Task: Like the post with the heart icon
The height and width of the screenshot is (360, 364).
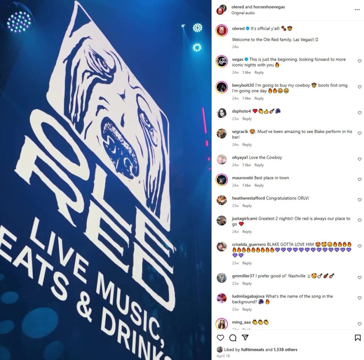Action: 220,338
